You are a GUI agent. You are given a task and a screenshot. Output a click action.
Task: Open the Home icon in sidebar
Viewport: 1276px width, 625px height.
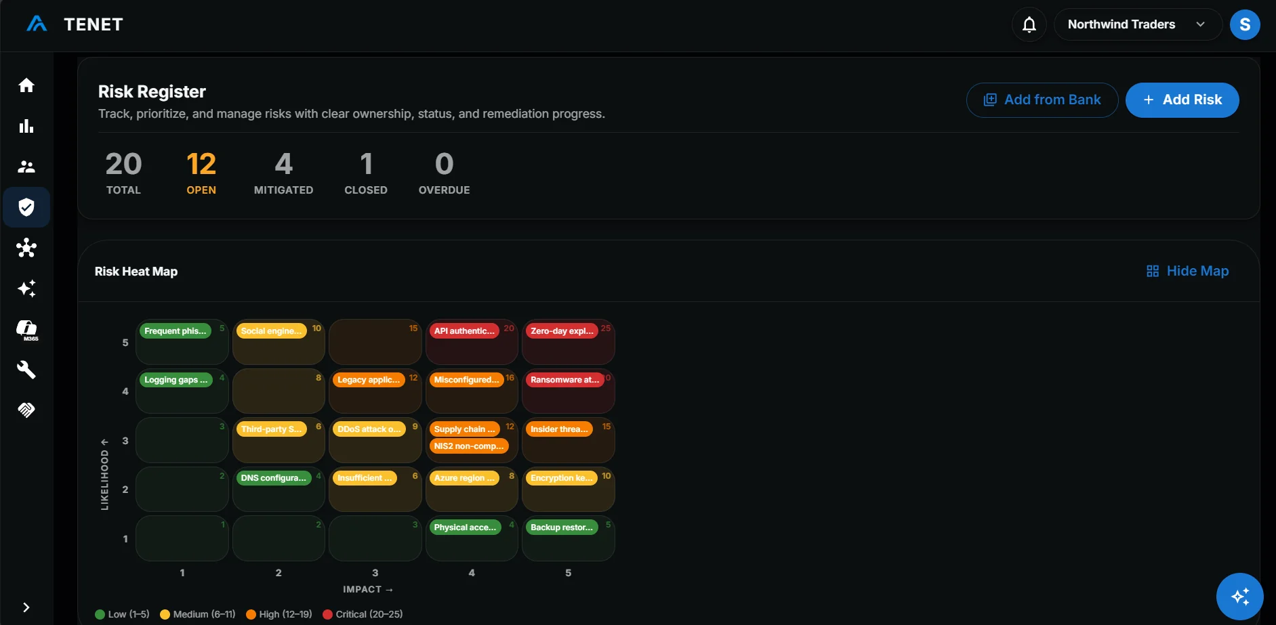pyautogui.click(x=26, y=85)
